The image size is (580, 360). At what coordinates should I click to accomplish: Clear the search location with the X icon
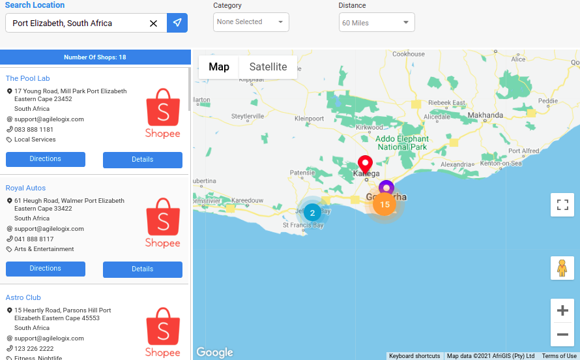(x=153, y=23)
